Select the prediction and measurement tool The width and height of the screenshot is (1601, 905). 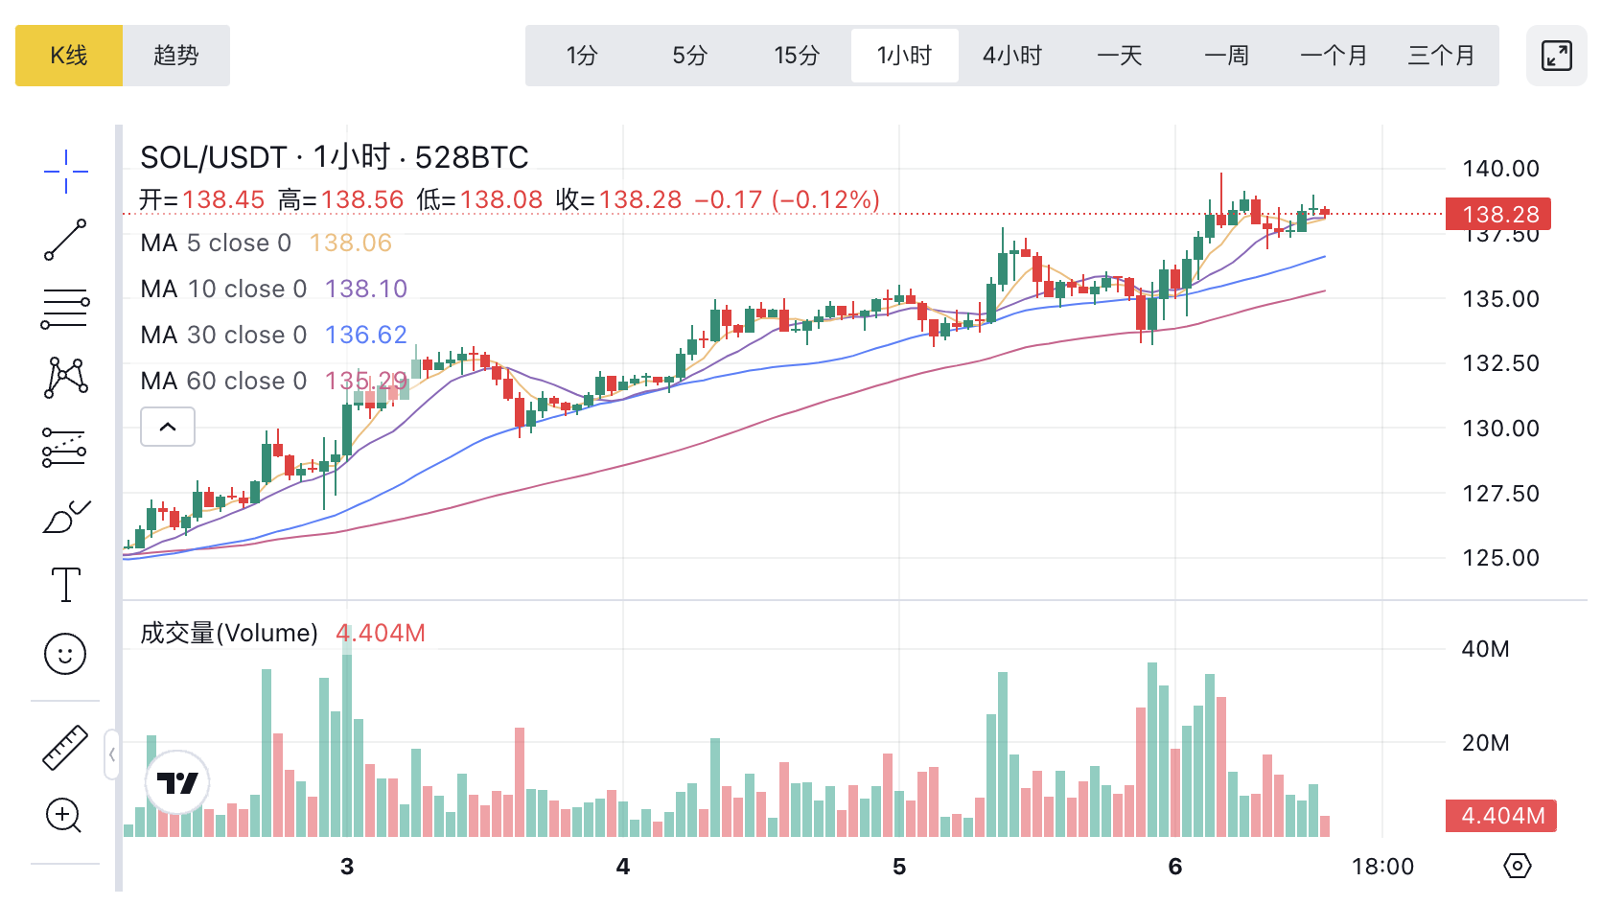click(65, 447)
